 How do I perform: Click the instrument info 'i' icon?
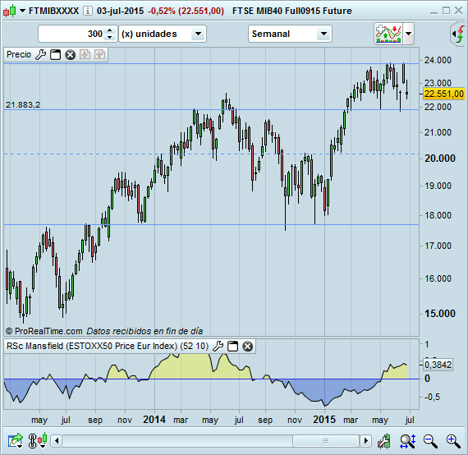click(88, 11)
